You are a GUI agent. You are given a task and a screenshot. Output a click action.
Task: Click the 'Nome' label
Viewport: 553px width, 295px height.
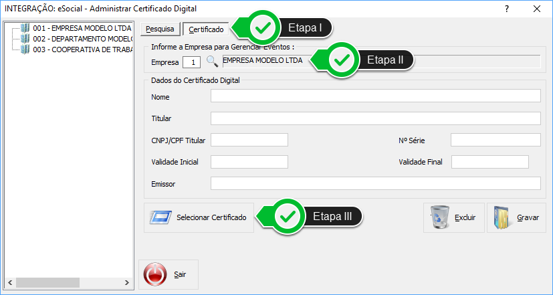pos(160,97)
